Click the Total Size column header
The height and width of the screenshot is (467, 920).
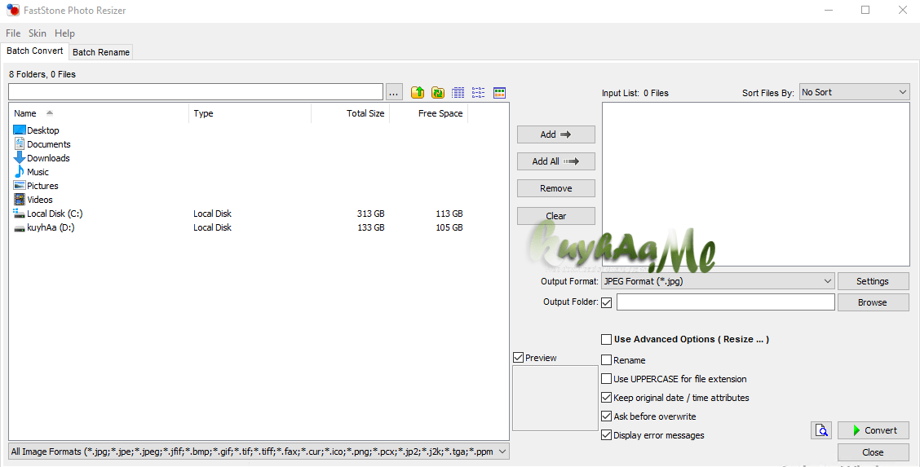[350, 113]
